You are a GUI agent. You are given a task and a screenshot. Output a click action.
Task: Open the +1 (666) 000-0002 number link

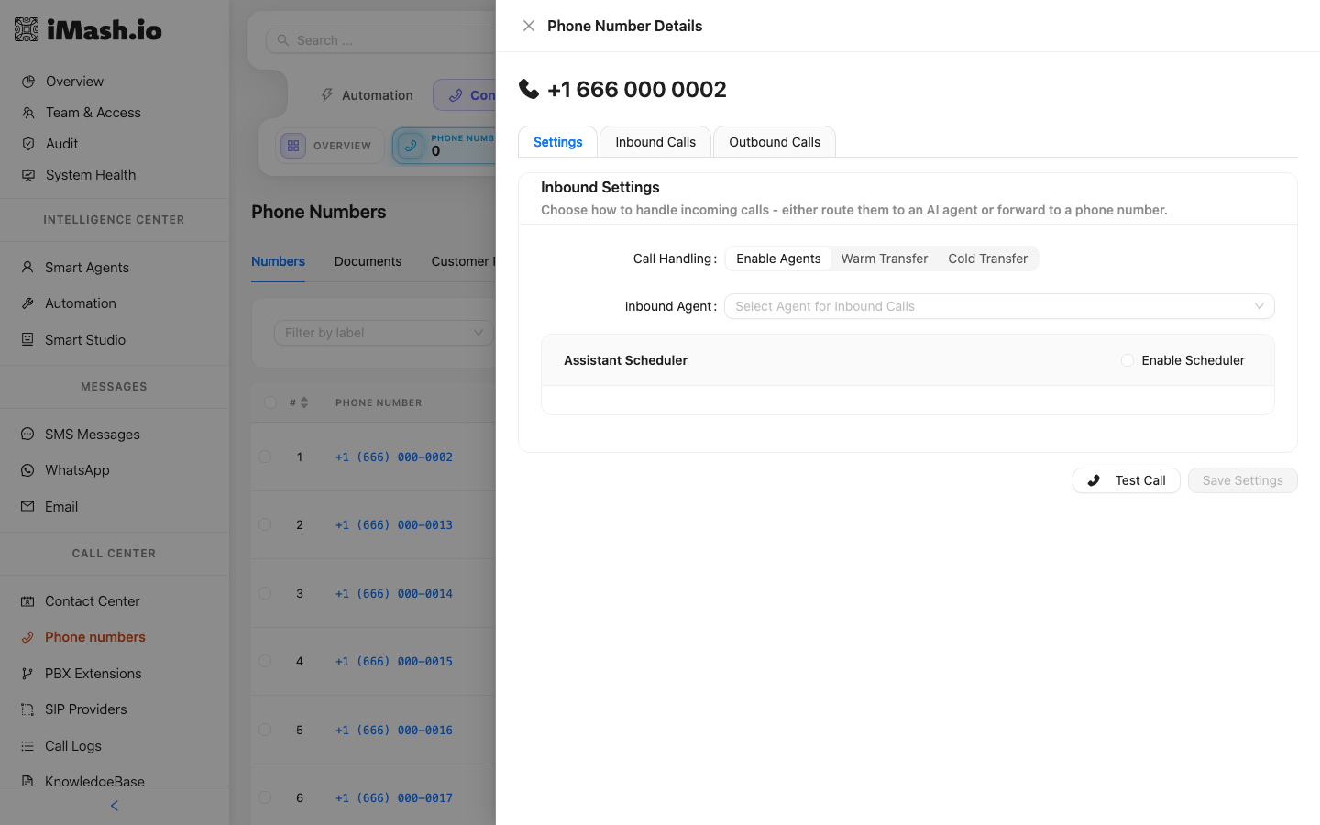click(x=394, y=456)
